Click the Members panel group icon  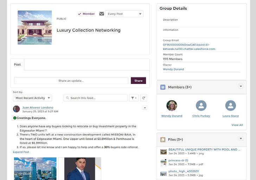point(163,87)
